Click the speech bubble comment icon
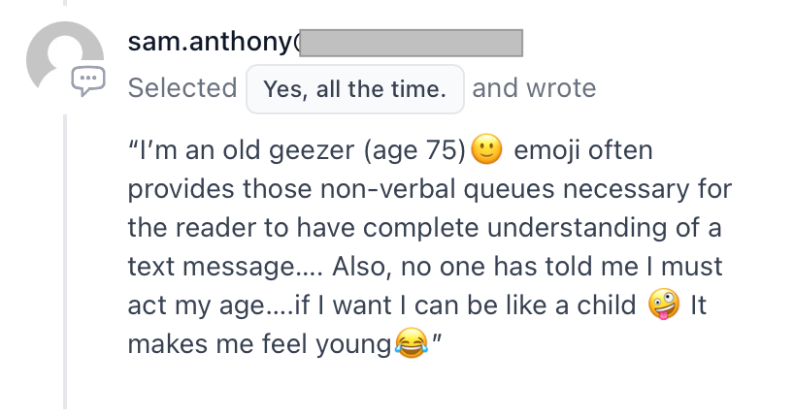 tap(88, 80)
